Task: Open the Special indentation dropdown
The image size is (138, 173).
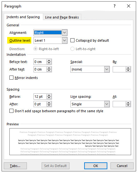Action: (107, 69)
